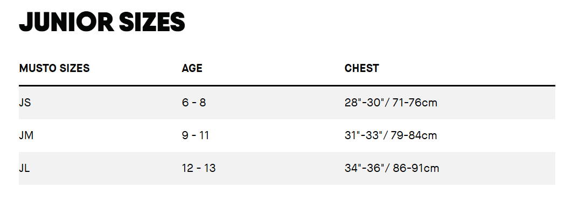Click the 79-84cm text in JM row
571x202 pixels.
coord(414,135)
